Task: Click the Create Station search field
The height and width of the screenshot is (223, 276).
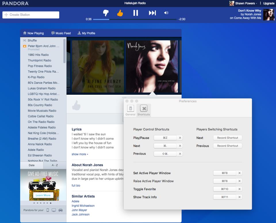Action: 31,15
